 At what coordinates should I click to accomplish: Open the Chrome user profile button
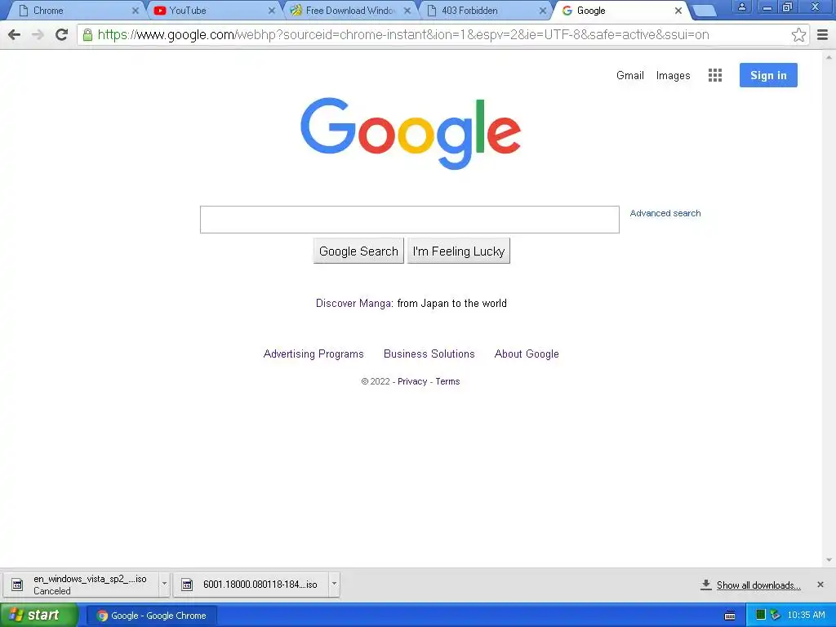pyautogui.click(x=741, y=7)
